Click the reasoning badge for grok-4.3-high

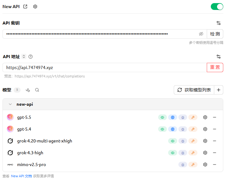[x=183, y=153]
